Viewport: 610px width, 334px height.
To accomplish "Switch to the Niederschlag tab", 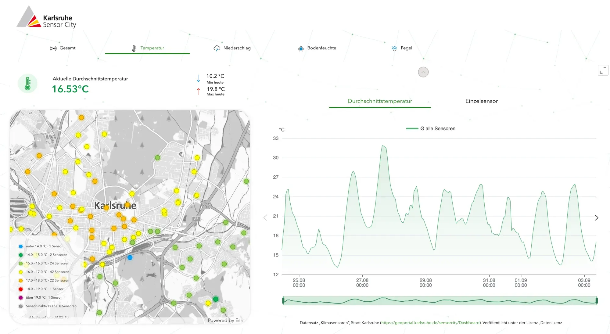I will pyautogui.click(x=232, y=48).
